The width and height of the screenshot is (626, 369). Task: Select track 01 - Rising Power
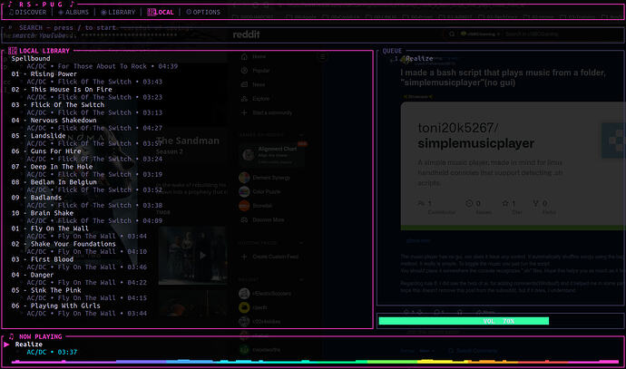click(44, 74)
